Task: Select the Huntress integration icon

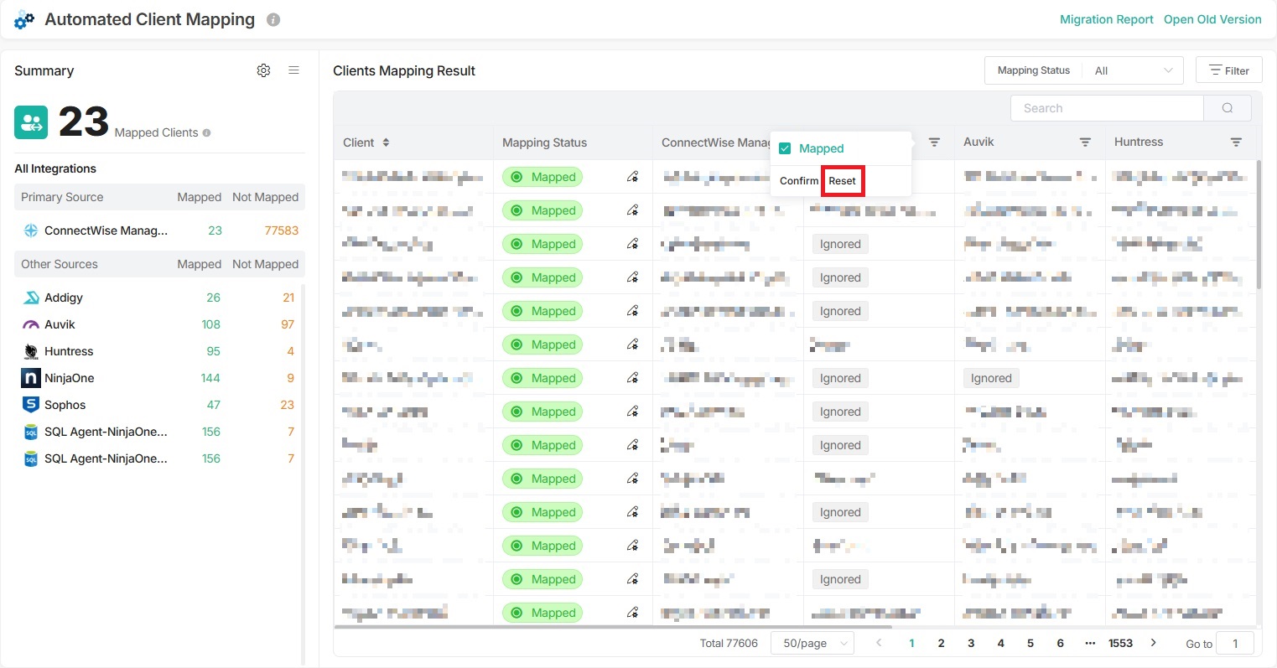Action: 29,351
